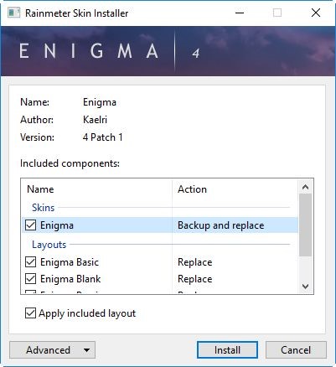Toggle the Enigma Blank layout checkbox

click(30, 279)
